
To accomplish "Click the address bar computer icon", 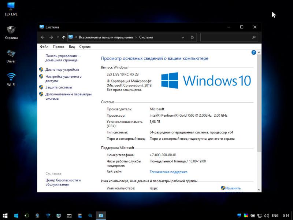I will [70, 37].
